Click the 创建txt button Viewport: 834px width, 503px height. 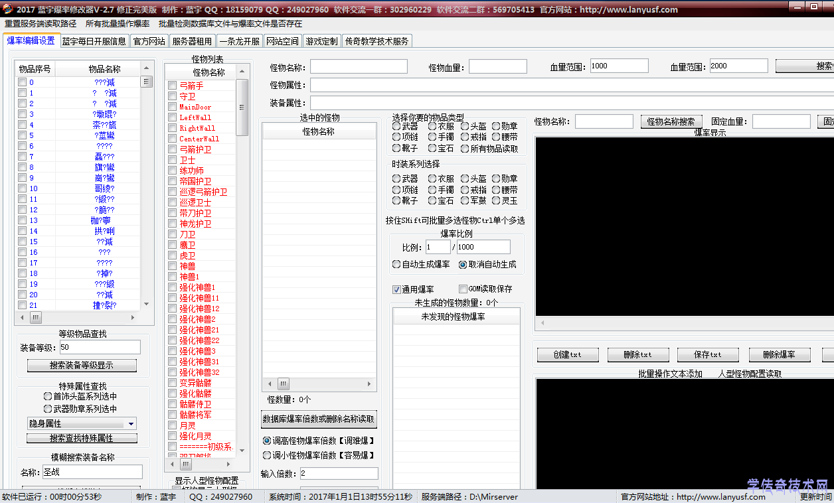coord(568,354)
